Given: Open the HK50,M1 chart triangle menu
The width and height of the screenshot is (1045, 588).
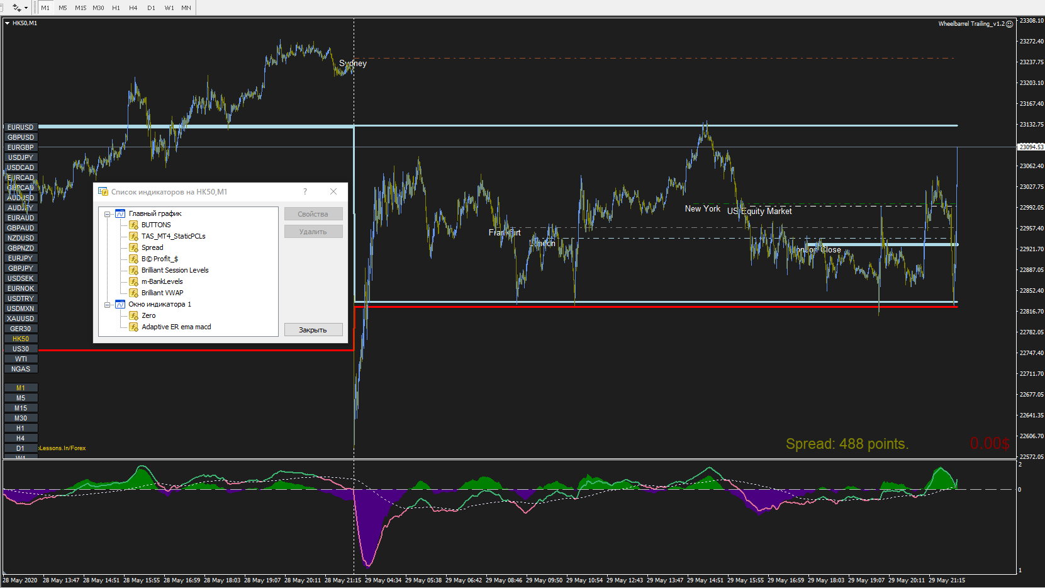Looking at the screenshot, I should tap(7, 23).
